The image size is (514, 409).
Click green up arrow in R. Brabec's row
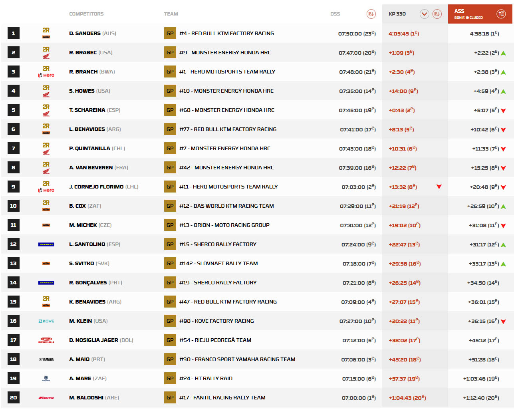(x=503, y=53)
